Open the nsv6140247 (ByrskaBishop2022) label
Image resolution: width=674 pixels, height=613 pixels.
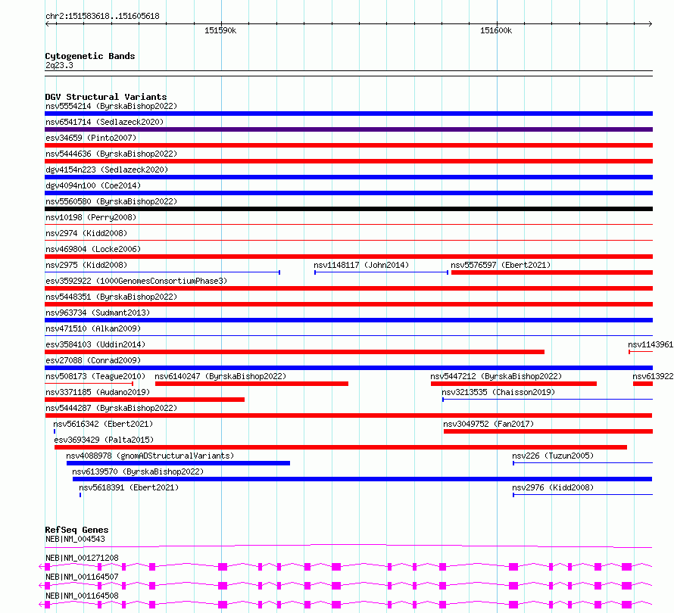click(x=220, y=376)
